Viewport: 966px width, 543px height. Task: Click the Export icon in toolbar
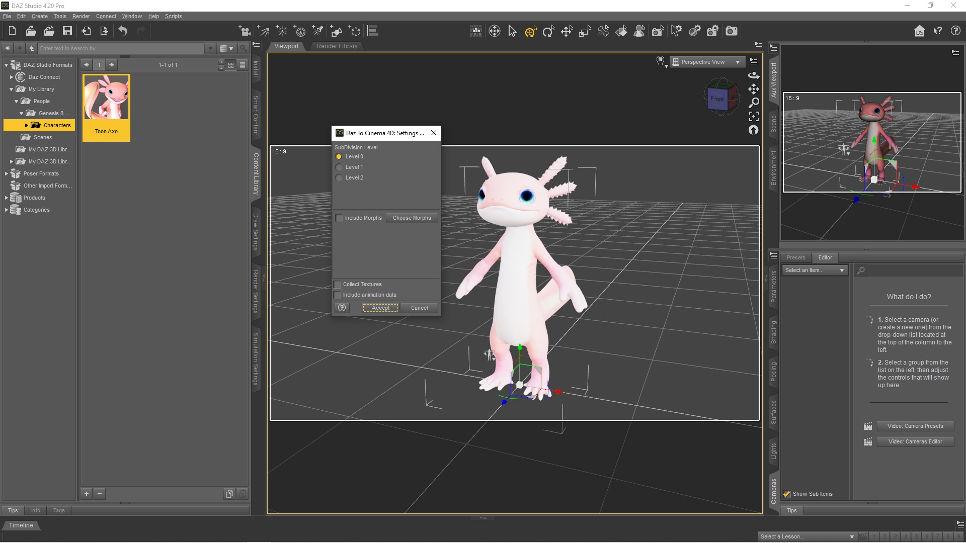104,31
